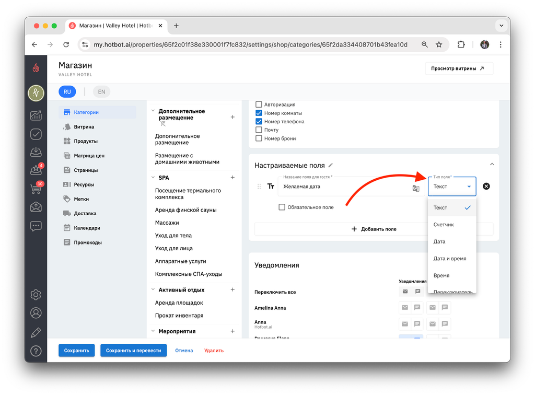The width and height of the screenshot is (535, 395).
Task: Collapse the Мероприятия category group
Action: point(153,331)
